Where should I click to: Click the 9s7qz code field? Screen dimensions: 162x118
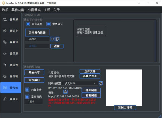[37, 39]
